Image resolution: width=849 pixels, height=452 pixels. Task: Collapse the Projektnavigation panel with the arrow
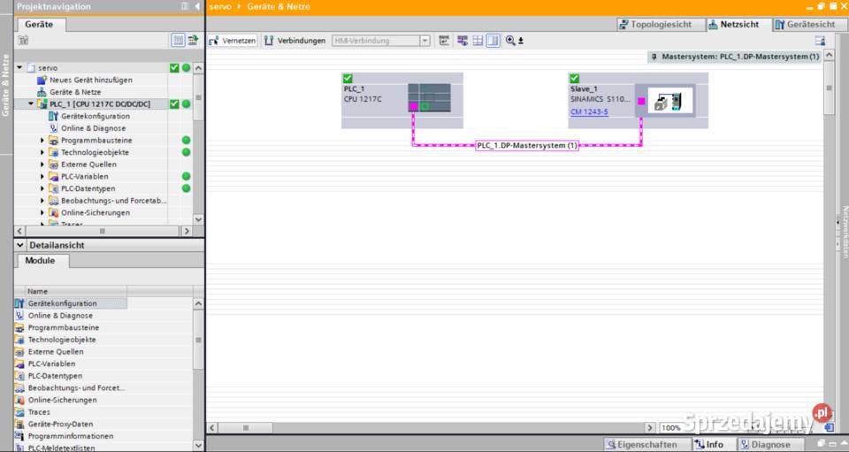(197, 6)
